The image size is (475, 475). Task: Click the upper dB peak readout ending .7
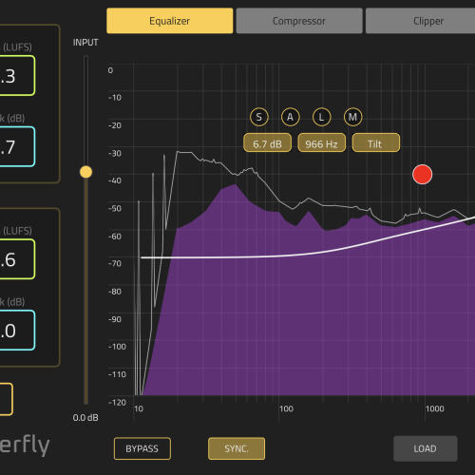pos(17,146)
